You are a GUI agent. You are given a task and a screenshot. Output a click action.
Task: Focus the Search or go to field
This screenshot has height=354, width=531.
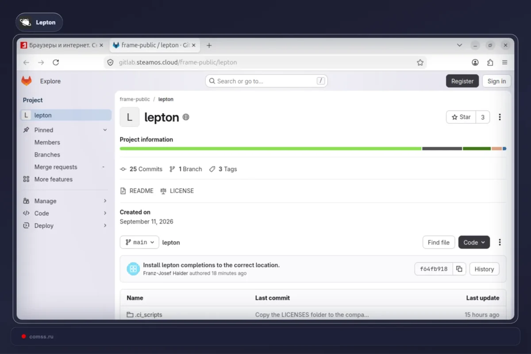[x=266, y=81]
